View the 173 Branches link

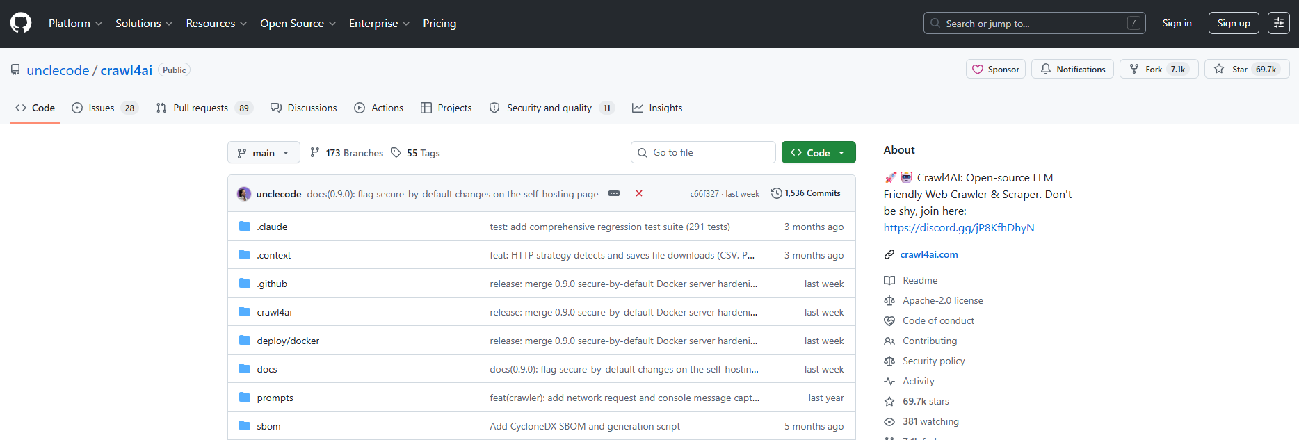pos(346,153)
